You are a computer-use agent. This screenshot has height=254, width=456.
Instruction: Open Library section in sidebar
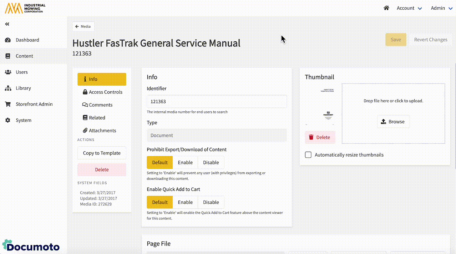23,88
